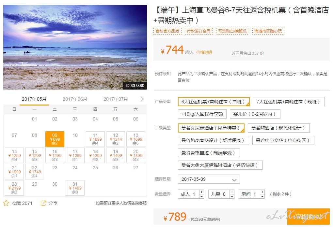Click text 如需预订更多人数请咨询客服
Viewport: 333px width, 227px height.
click(x=121, y=203)
